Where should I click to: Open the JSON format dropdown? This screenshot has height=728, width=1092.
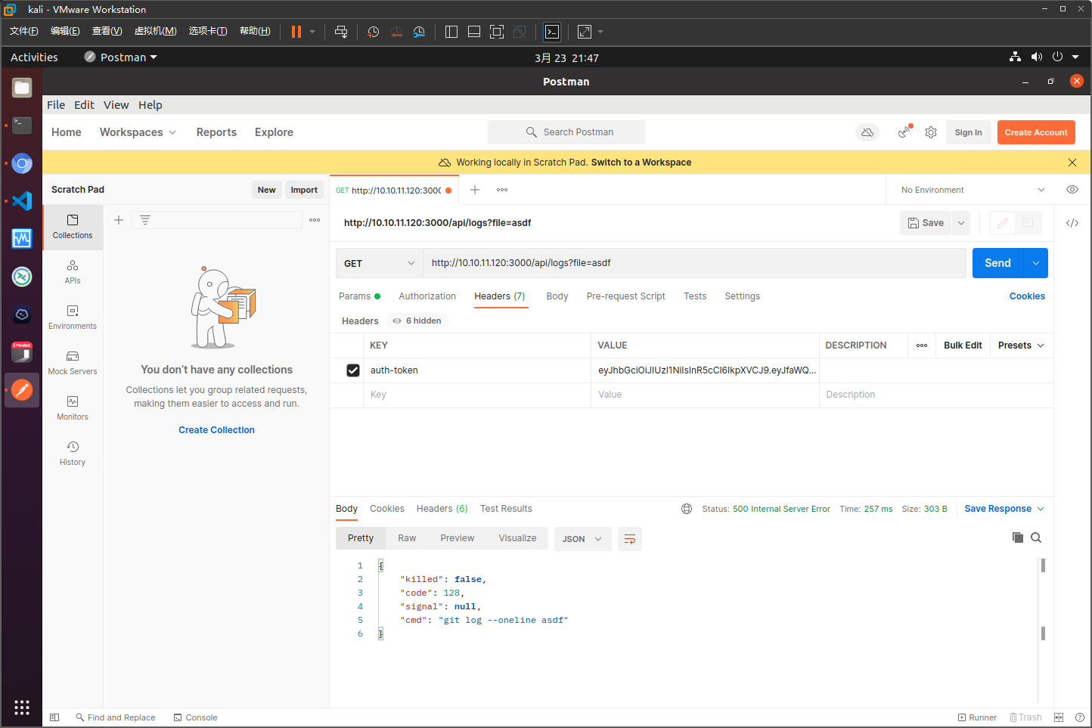pos(582,539)
